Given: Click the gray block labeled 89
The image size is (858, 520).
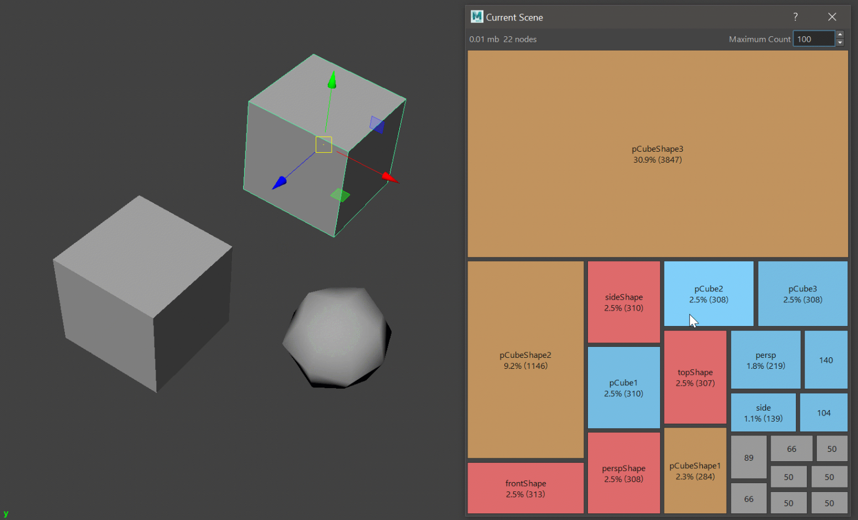Looking at the screenshot, I should tap(749, 457).
